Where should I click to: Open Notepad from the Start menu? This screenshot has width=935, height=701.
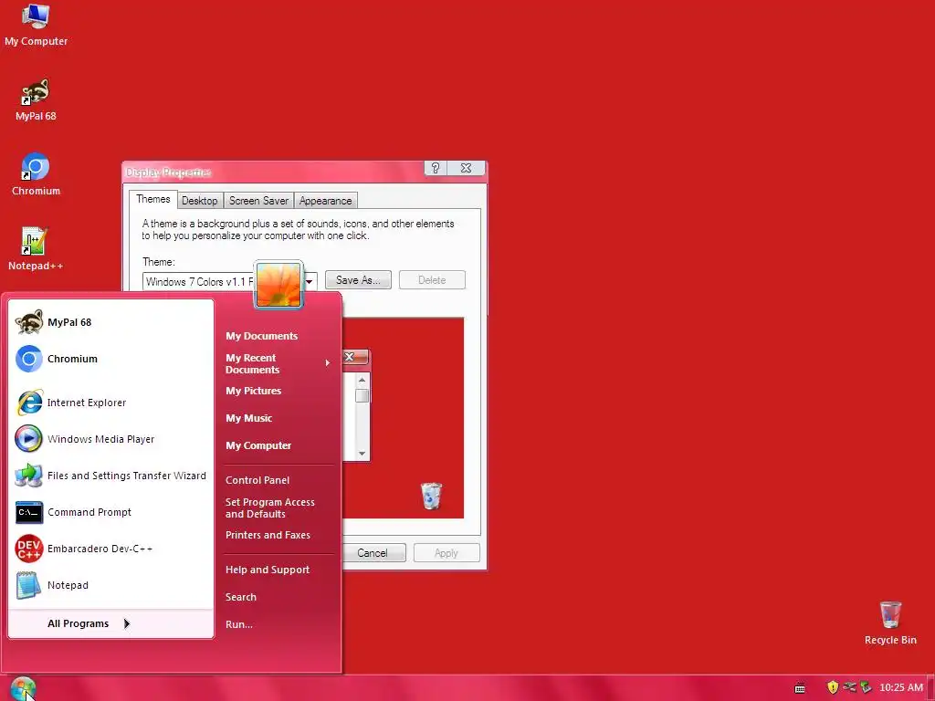(110, 585)
